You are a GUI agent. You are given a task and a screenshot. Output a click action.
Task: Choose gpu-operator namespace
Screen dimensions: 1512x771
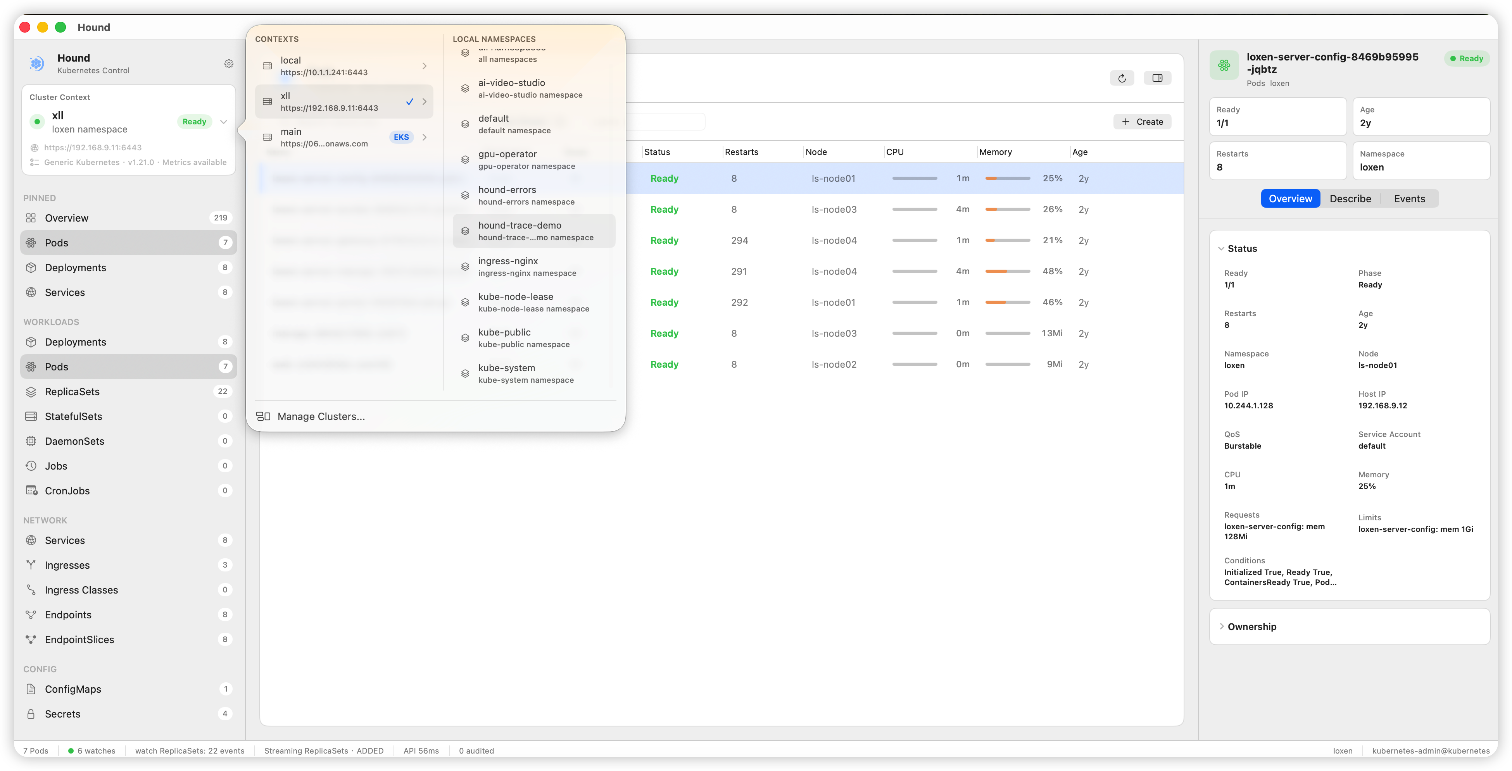tap(533, 160)
